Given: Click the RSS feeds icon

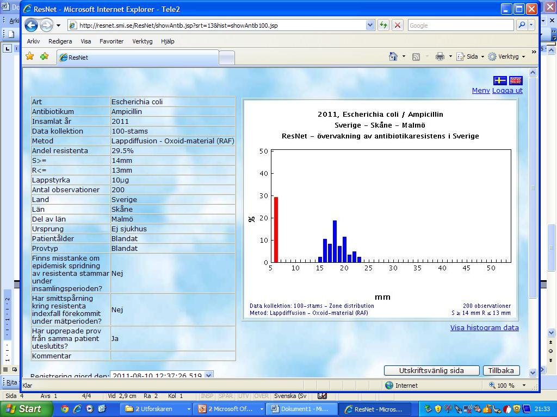Looking at the screenshot, I should (x=416, y=56).
